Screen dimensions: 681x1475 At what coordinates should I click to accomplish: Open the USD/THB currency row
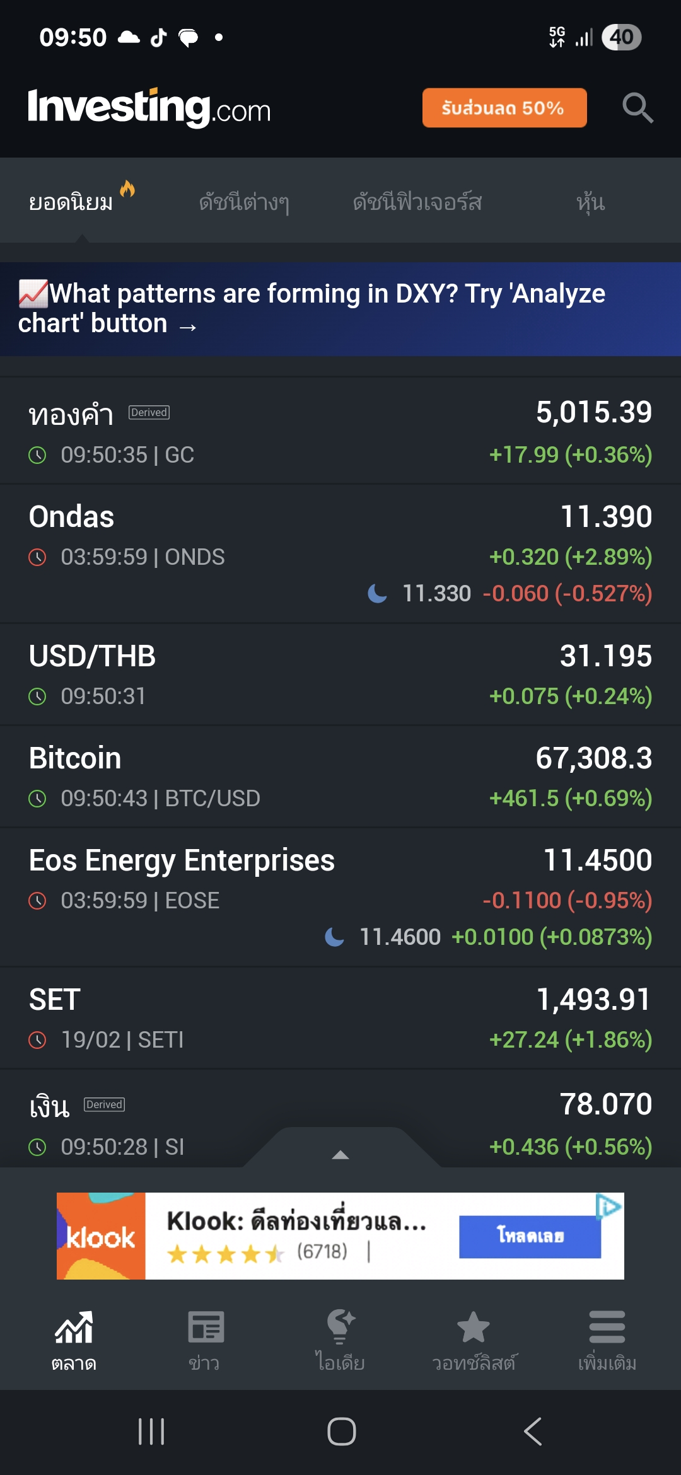pos(340,674)
